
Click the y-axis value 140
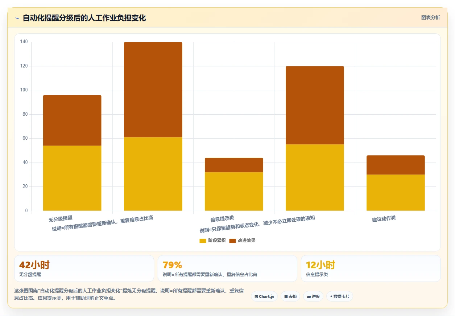[24, 42]
